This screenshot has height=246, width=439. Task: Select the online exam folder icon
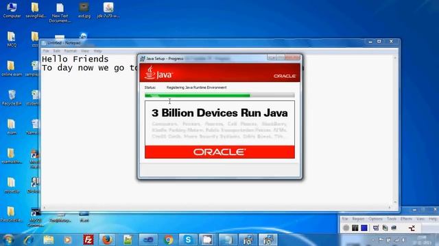click(x=12, y=68)
